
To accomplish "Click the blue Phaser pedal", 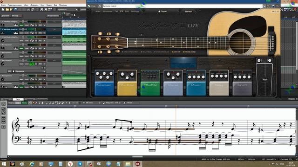I will (196, 83).
